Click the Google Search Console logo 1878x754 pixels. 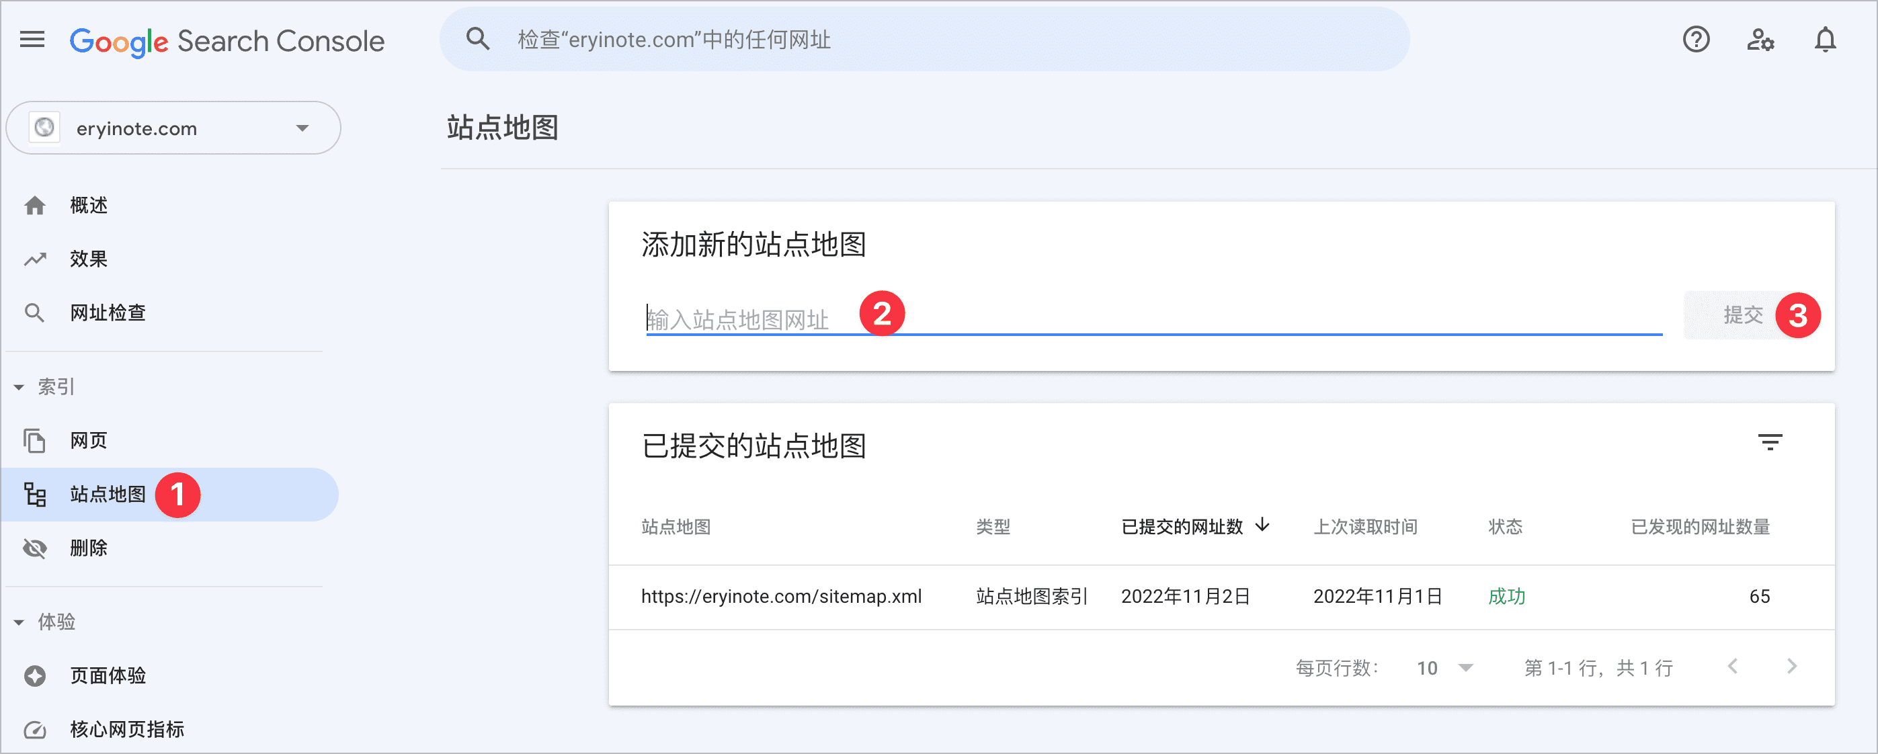pyautogui.click(x=227, y=42)
